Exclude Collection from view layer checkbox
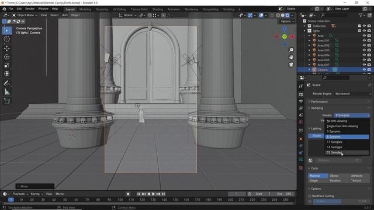The height and width of the screenshot is (210, 374). coord(359,26)
